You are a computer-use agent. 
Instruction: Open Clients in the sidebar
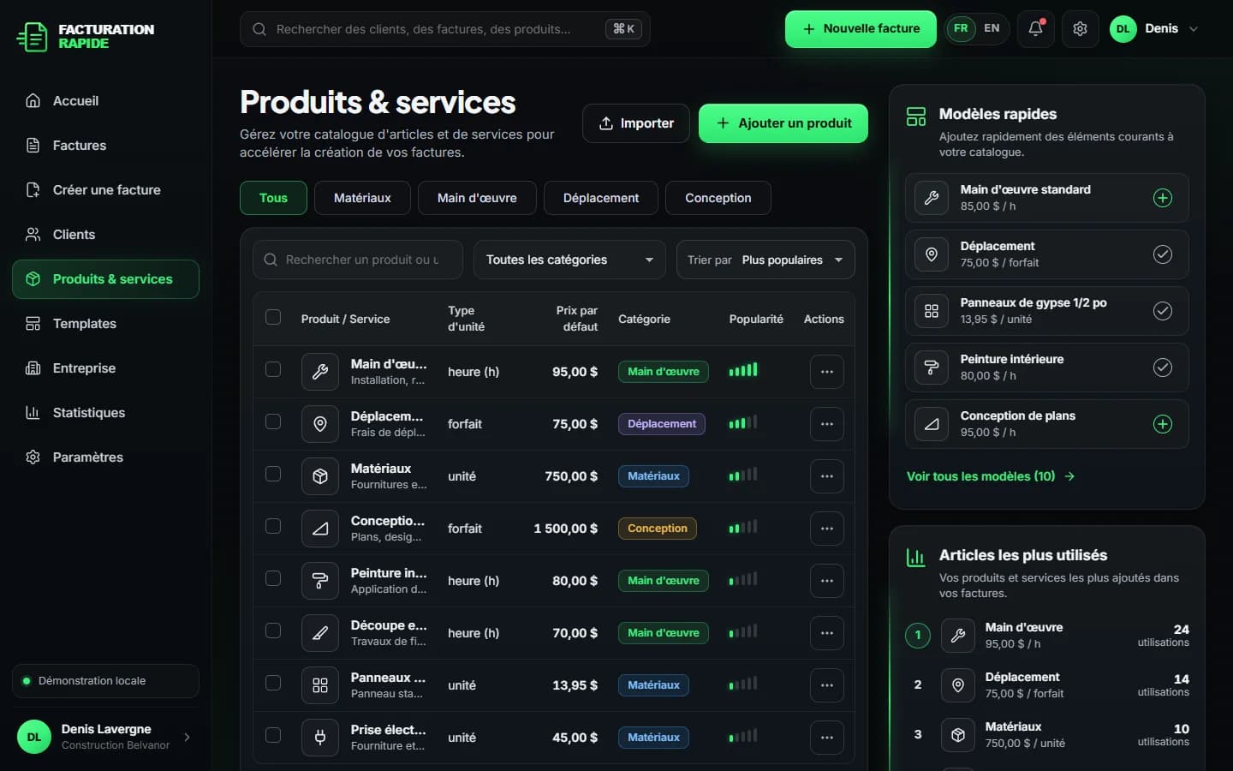105,235
